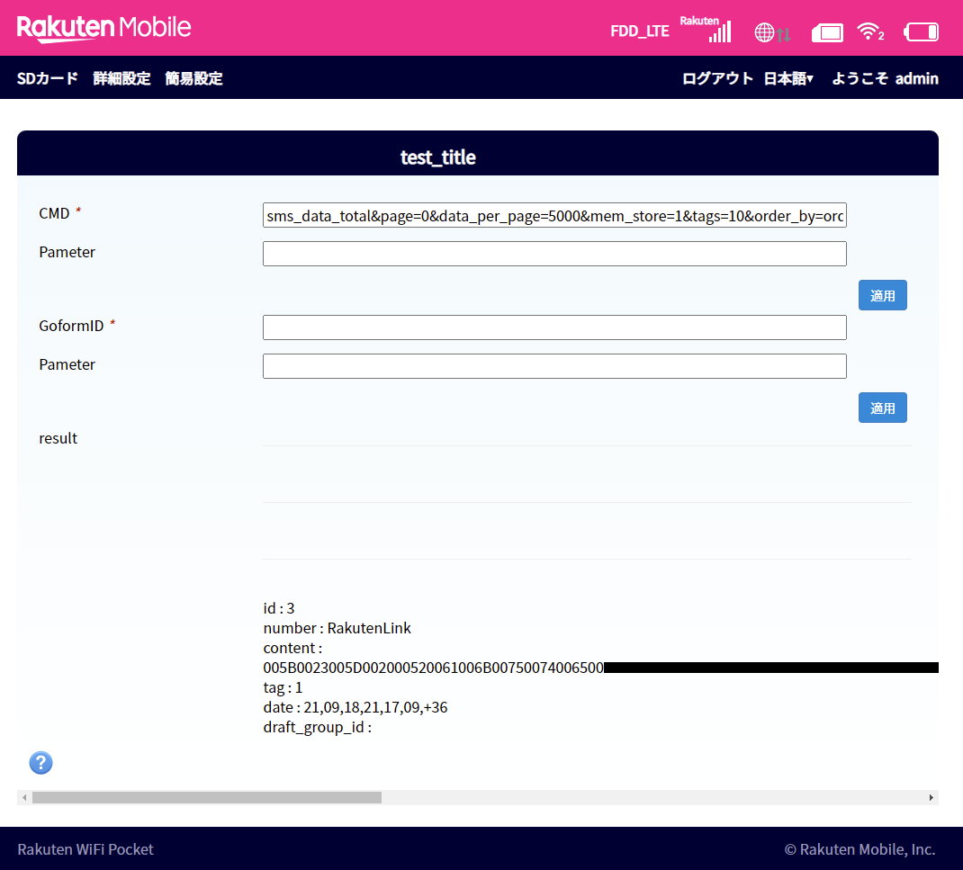Click the hex content string starting 005B0023

(x=433, y=668)
